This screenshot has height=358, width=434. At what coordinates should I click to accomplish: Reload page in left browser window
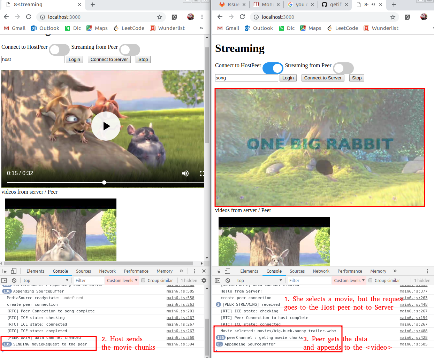point(29,17)
